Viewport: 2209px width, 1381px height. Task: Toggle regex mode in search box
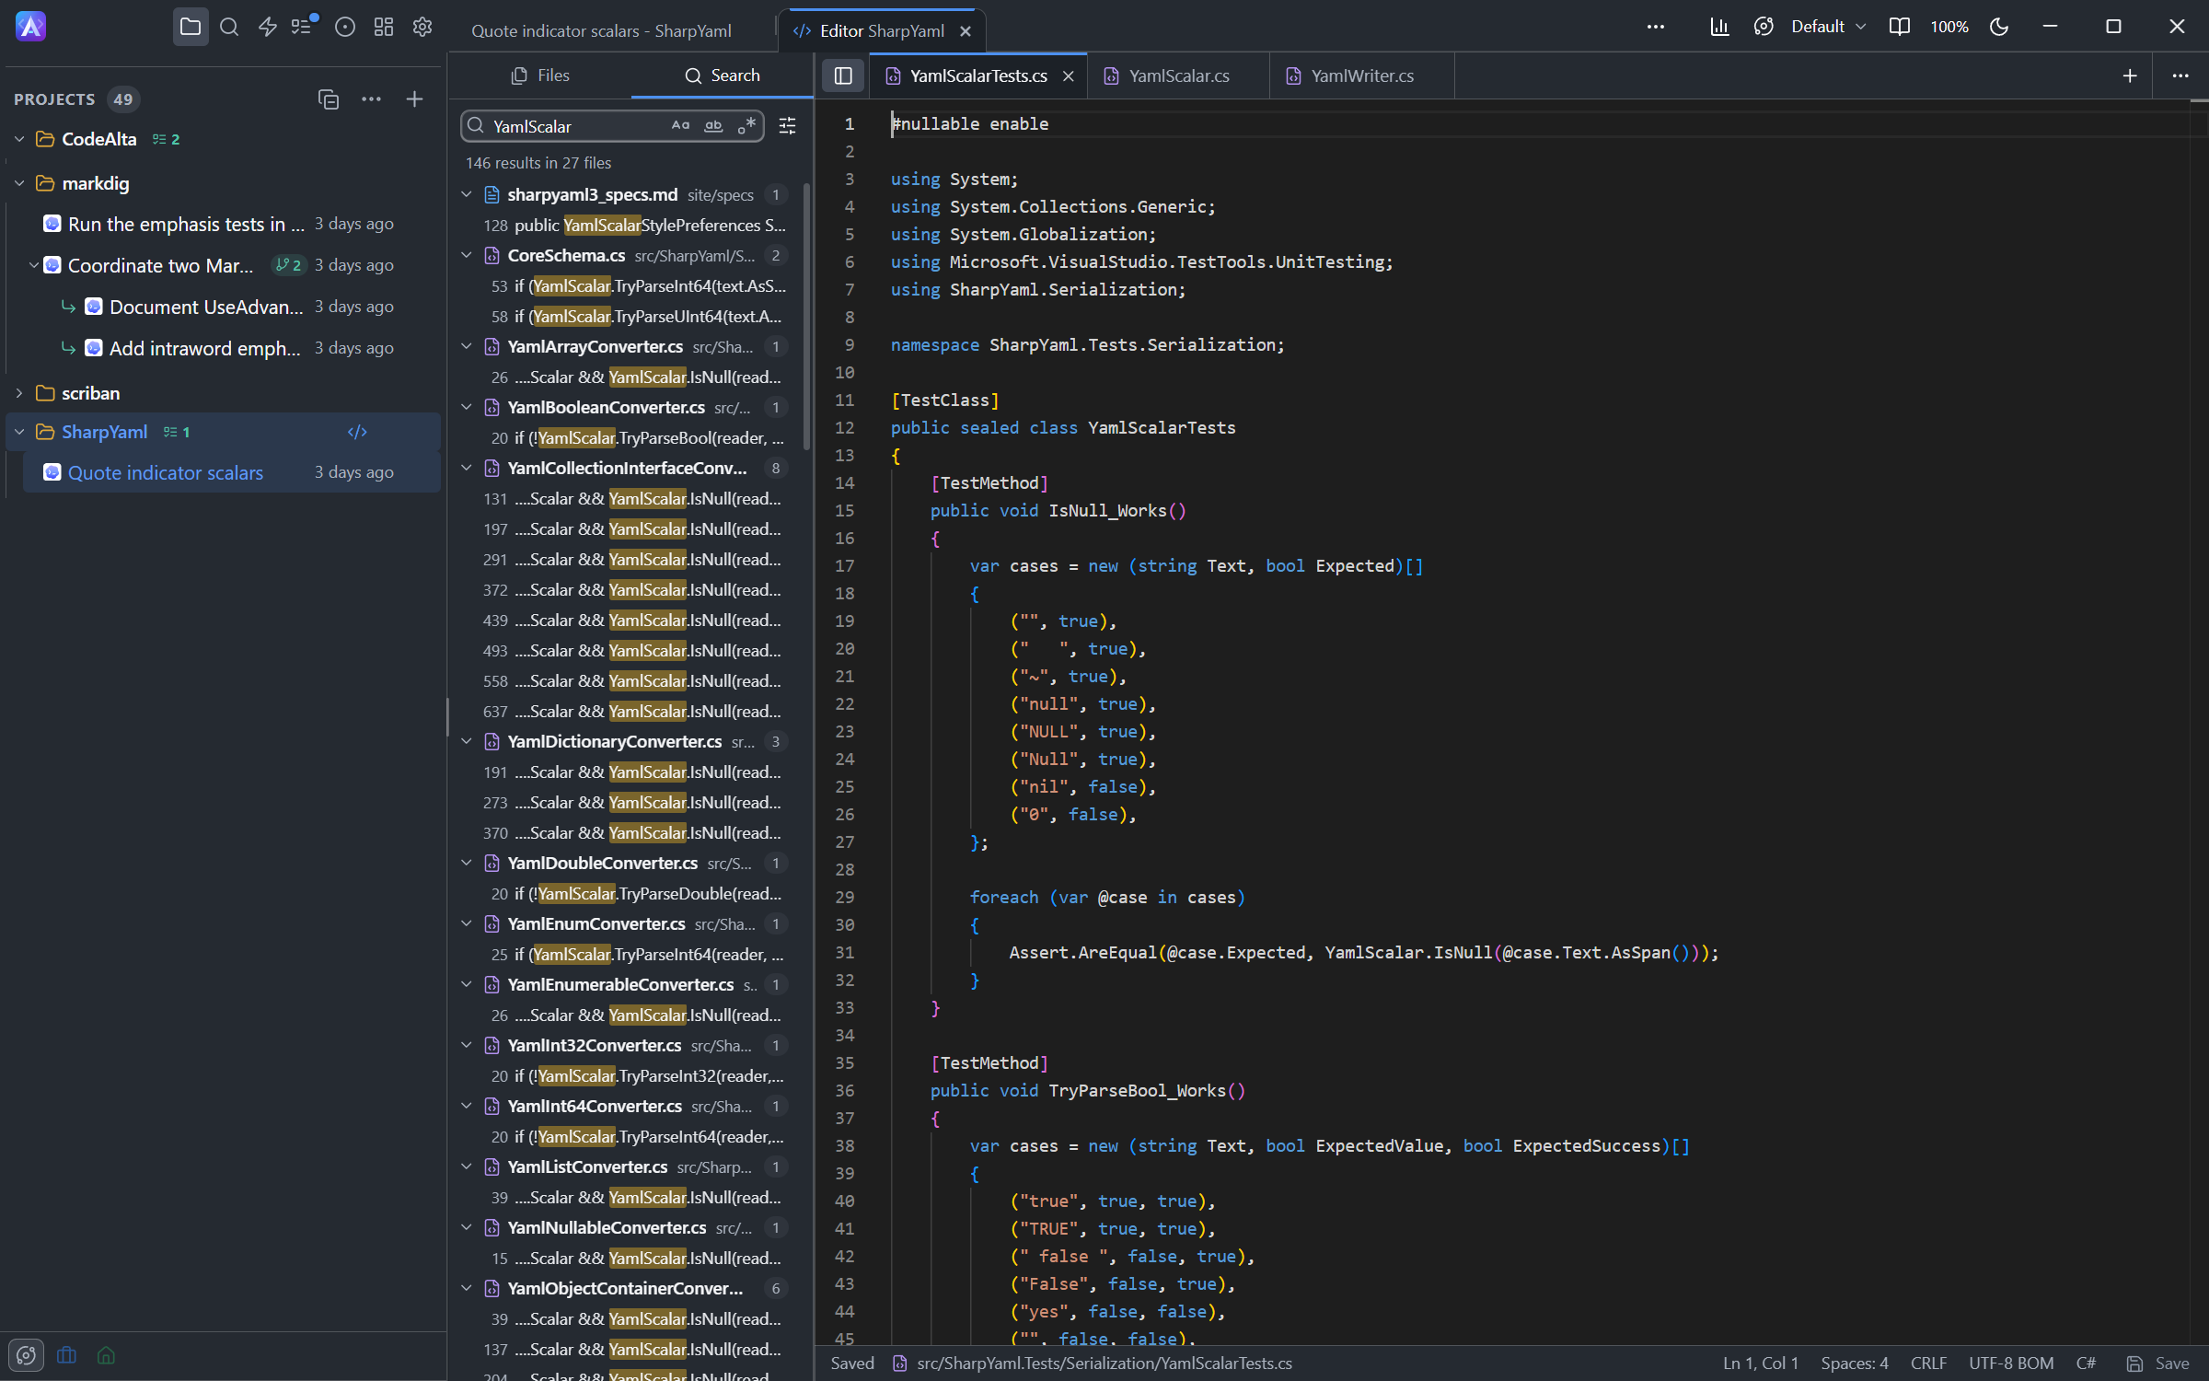746,125
